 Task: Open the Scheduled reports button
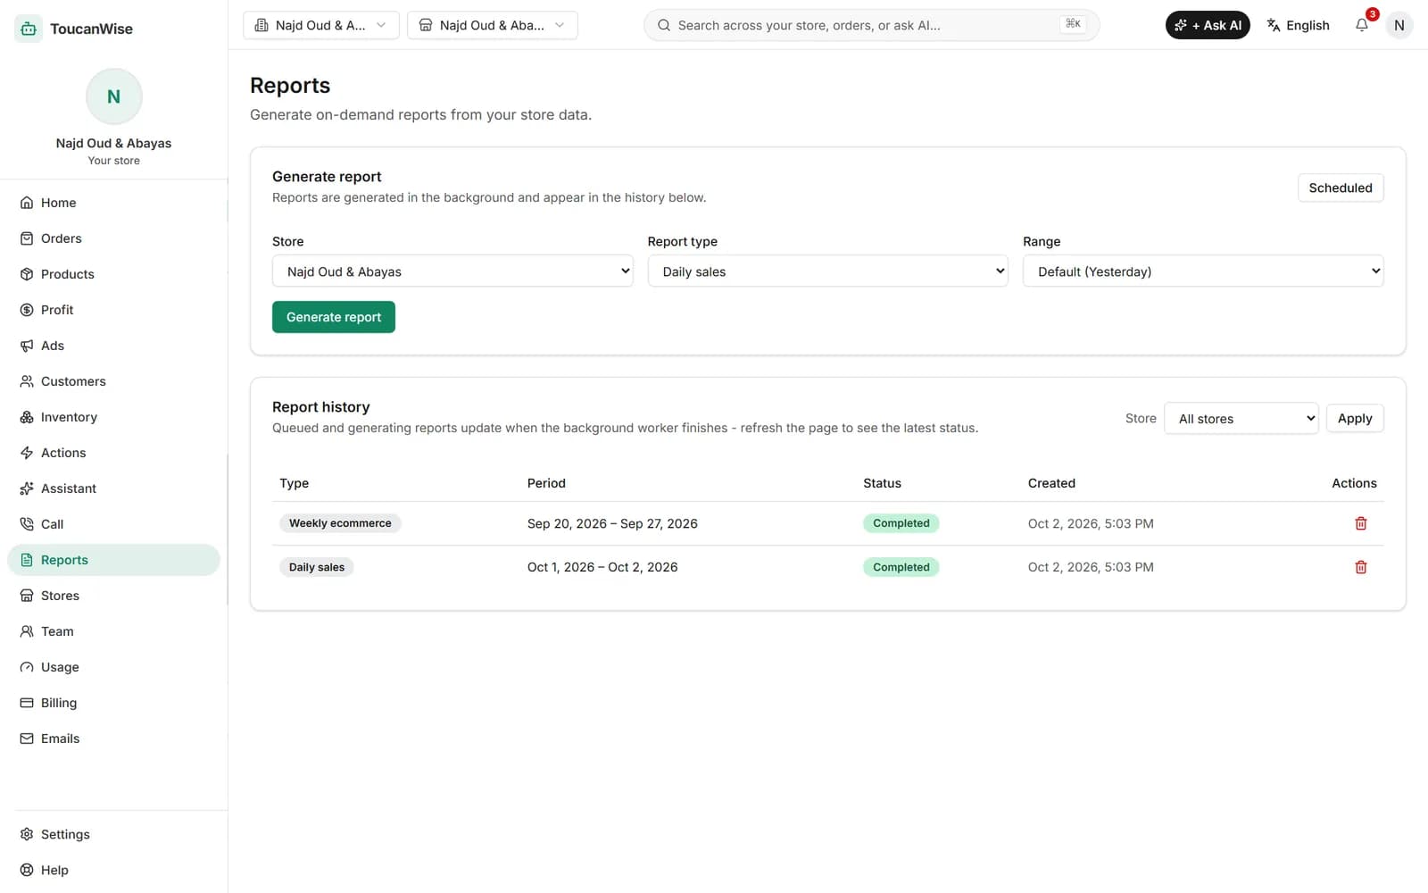pos(1341,188)
